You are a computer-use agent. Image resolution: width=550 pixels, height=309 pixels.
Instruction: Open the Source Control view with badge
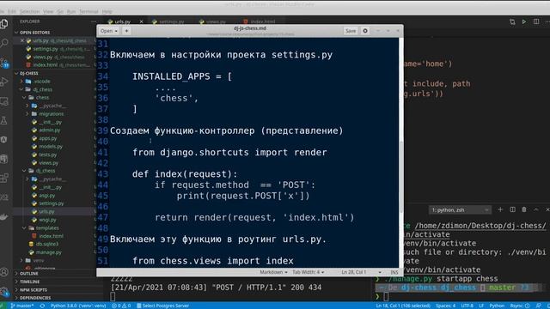(x=4, y=63)
